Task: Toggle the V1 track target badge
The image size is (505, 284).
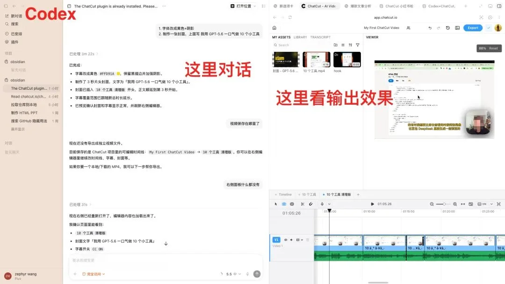Action: point(276,240)
